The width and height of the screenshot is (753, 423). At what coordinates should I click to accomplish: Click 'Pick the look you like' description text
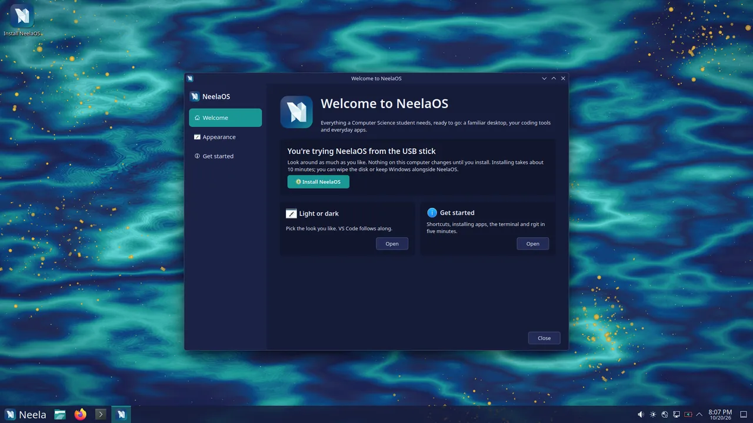(339, 229)
